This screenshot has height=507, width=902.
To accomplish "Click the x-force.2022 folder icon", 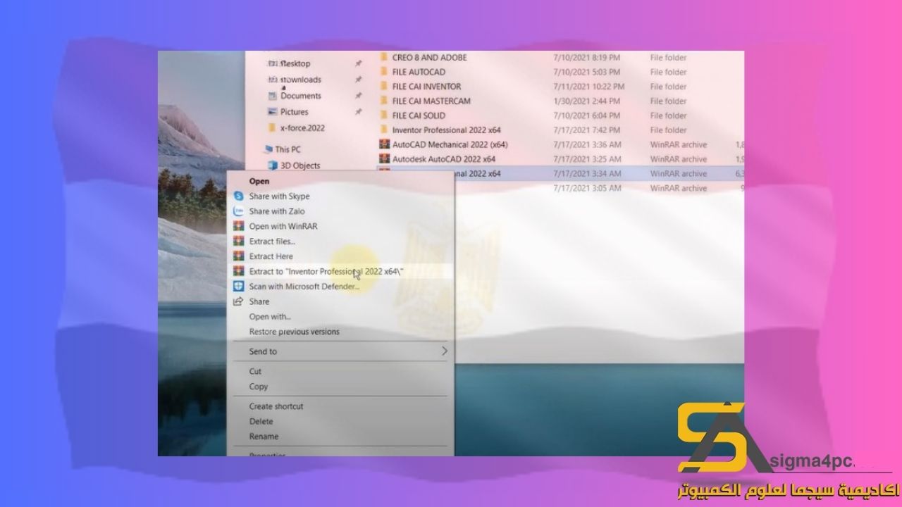I will tap(273, 128).
